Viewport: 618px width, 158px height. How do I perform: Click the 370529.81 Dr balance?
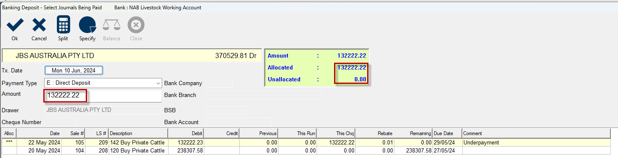tap(236, 55)
